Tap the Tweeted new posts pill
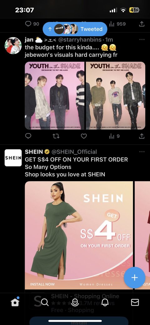The height and width of the screenshot is (325, 150). (75, 29)
